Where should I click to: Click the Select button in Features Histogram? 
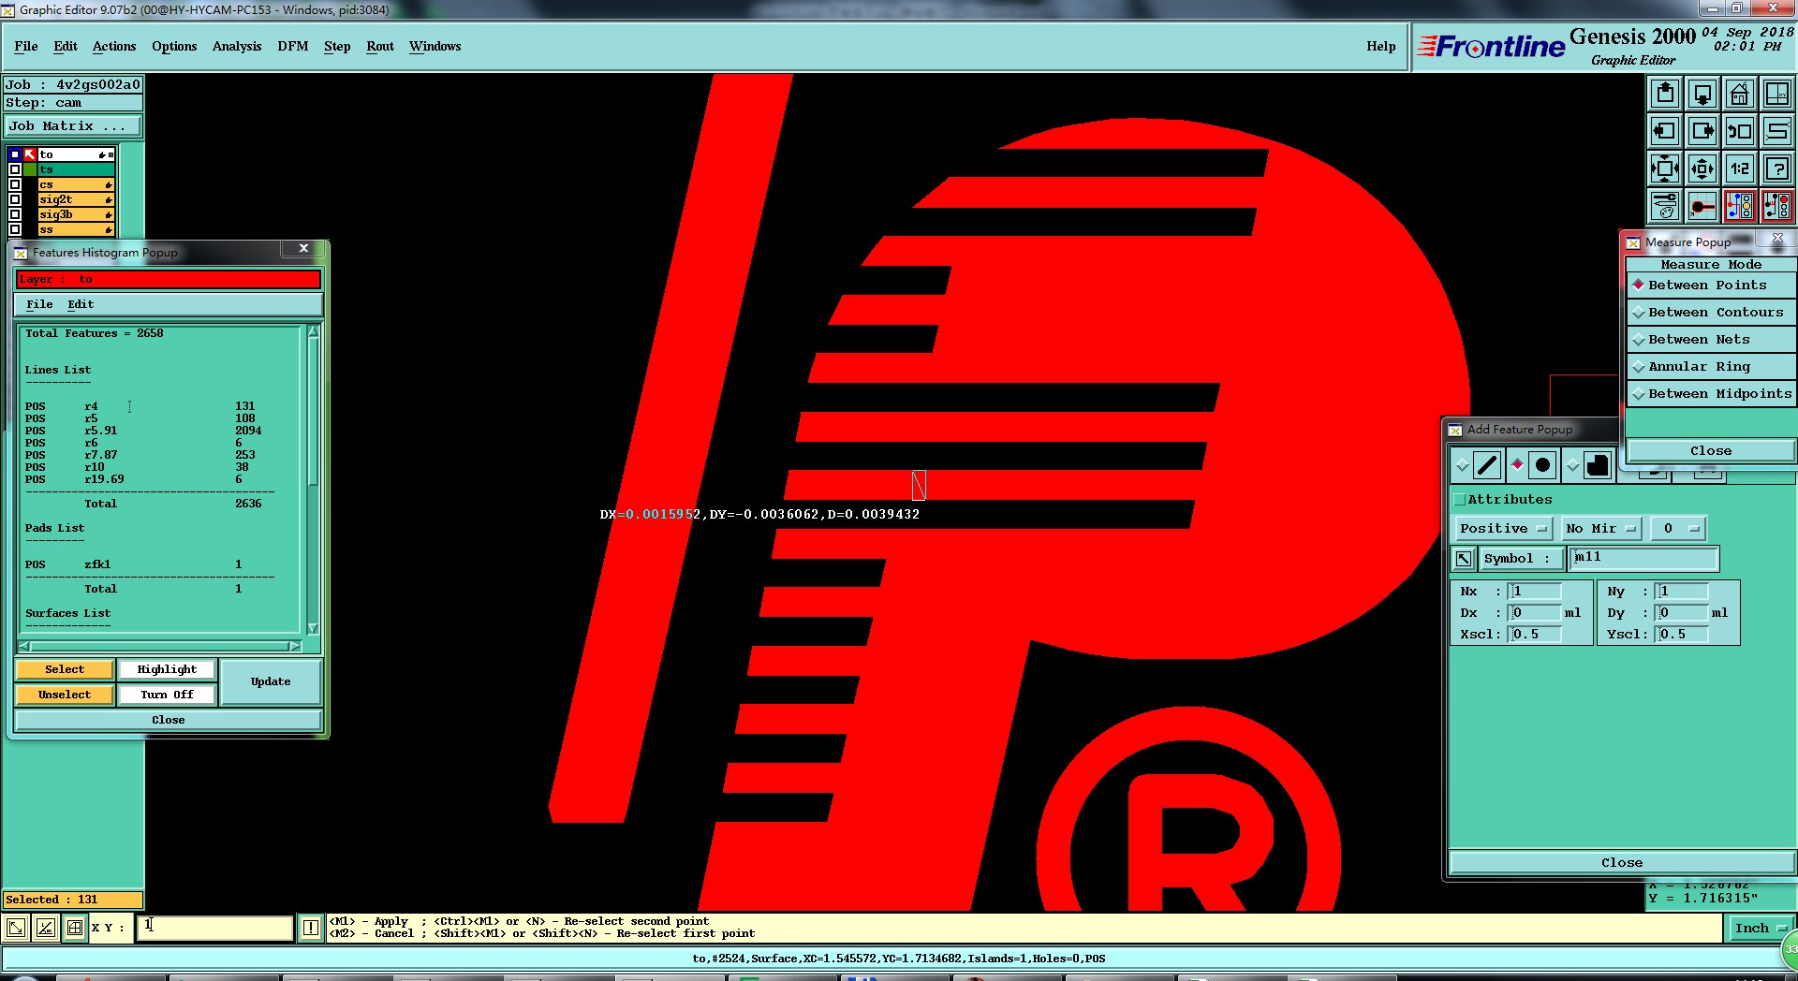[65, 669]
